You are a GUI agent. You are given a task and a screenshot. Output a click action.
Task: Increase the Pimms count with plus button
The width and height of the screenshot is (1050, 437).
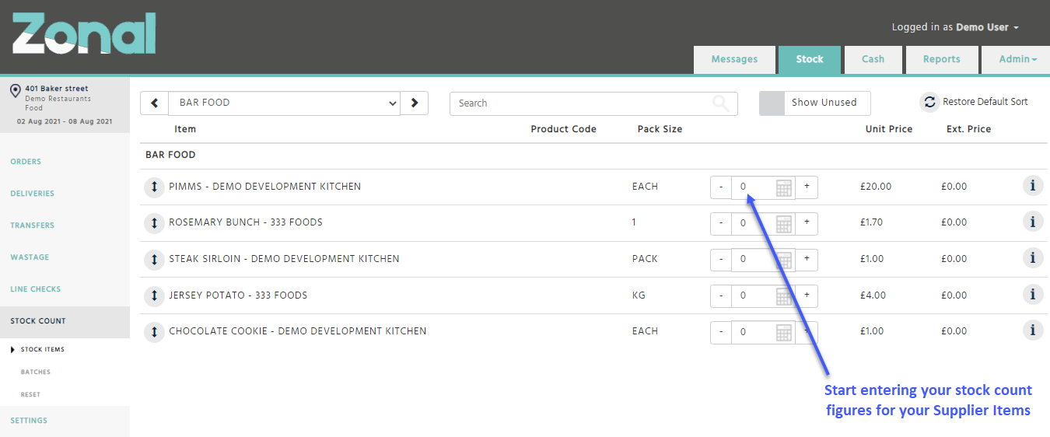807,187
